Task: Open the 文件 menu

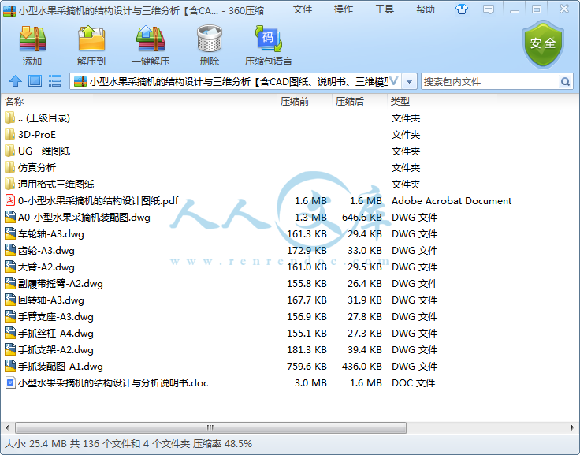Action: click(302, 9)
